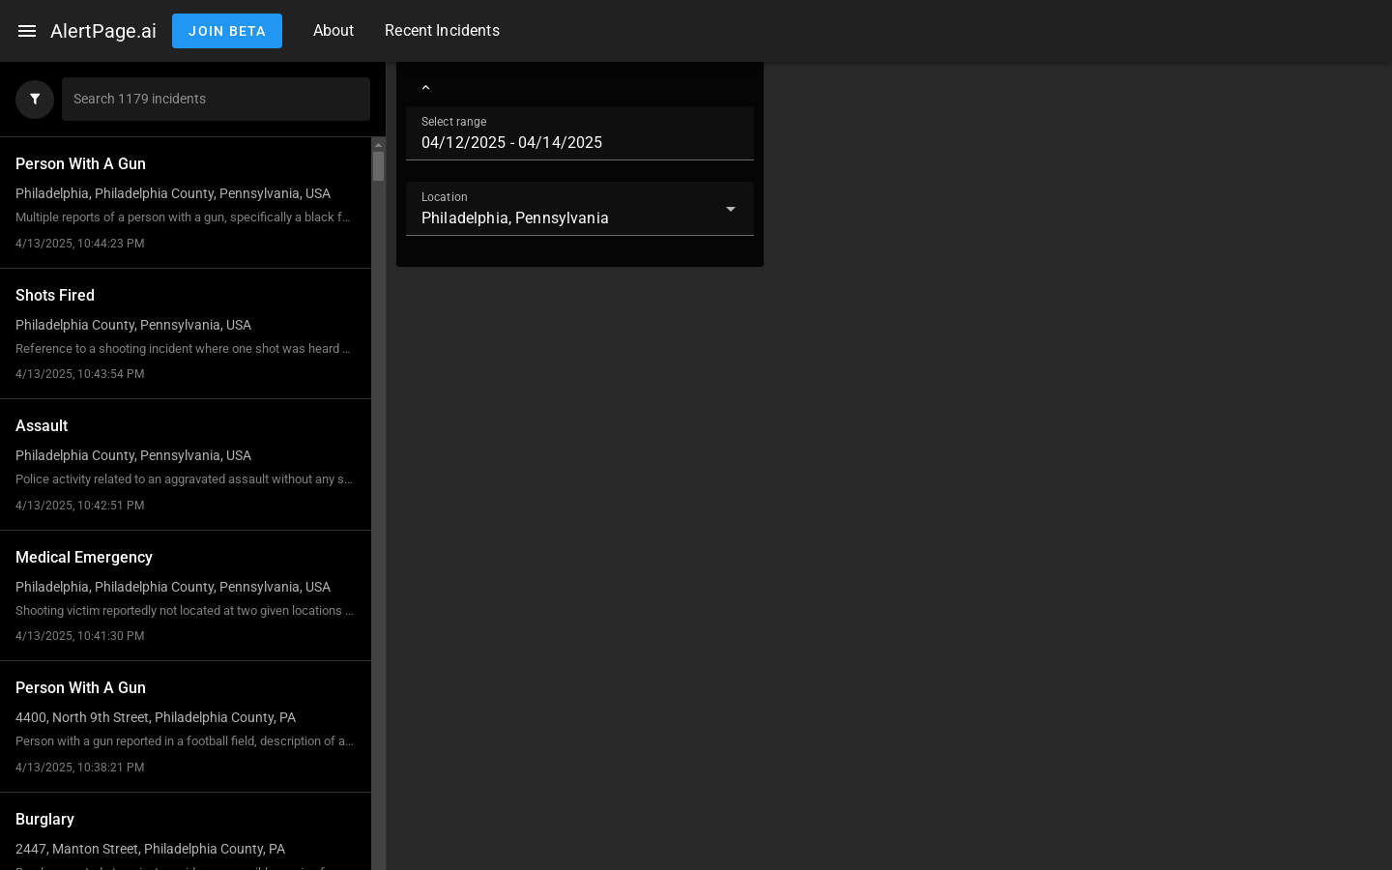Open the Location dropdown arrow
1392x870 pixels.
coord(731,209)
